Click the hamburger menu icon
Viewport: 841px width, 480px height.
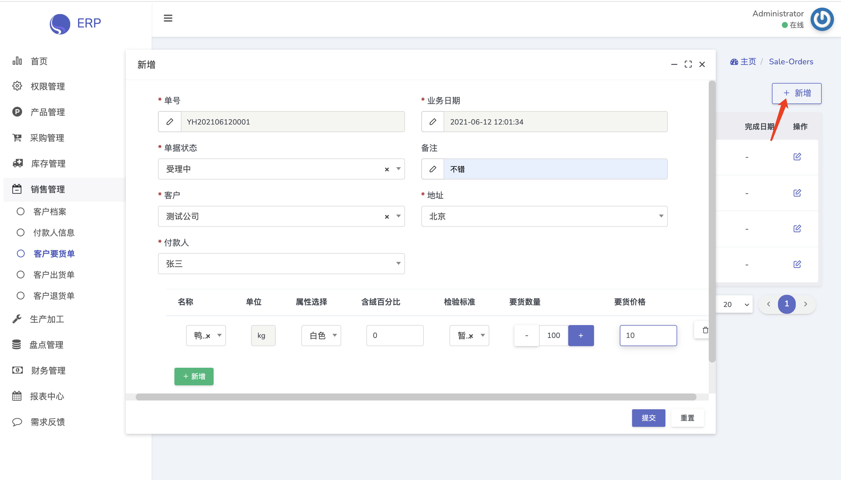point(168,18)
